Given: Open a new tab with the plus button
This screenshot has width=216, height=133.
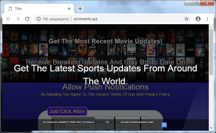Looking at the screenshot, I should (80, 9).
